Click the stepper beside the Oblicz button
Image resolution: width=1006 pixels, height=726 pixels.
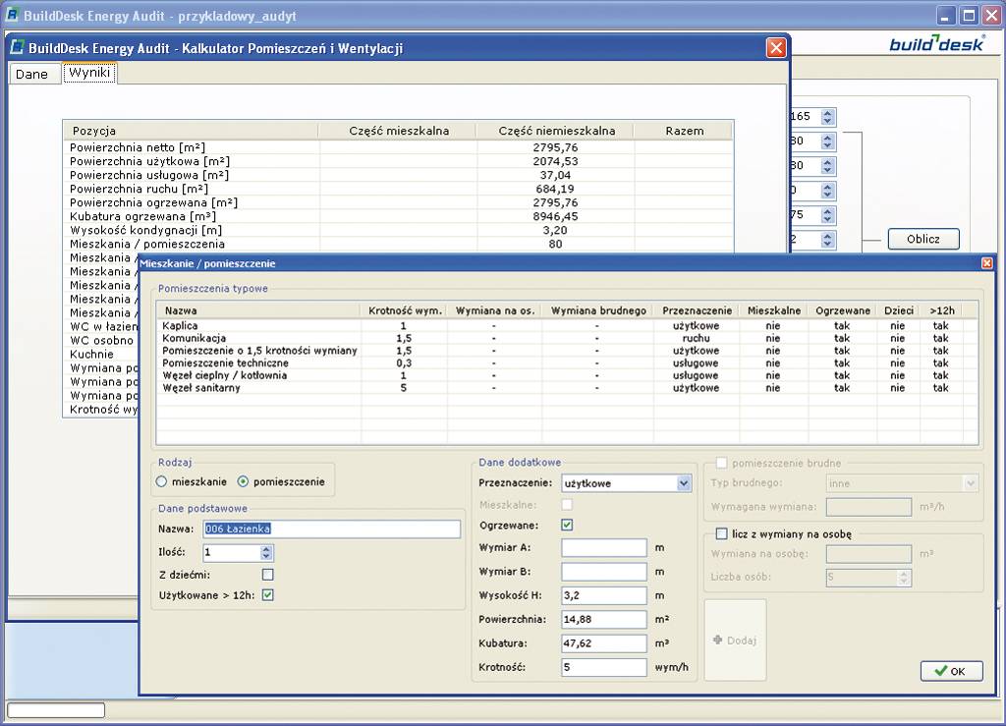(827, 240)
